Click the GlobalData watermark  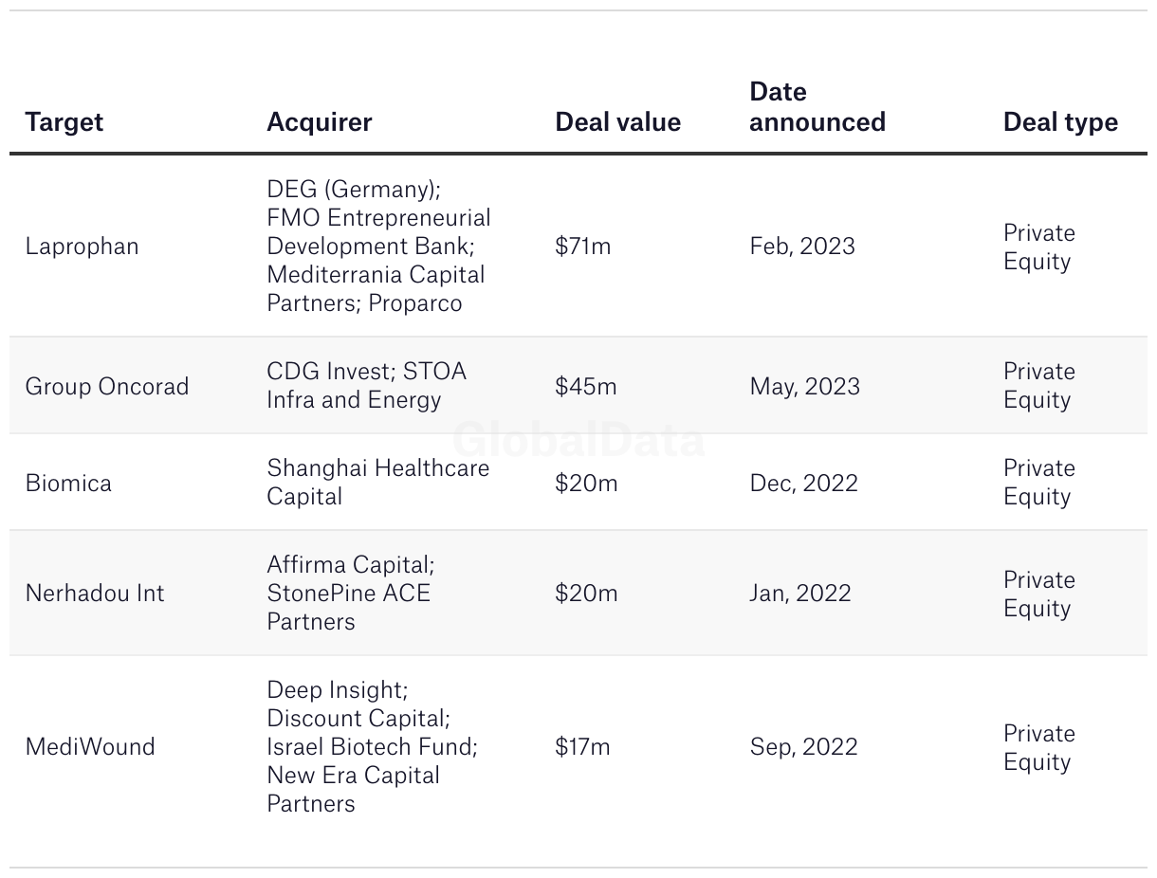pyautogui.click(x=578, y=441)
